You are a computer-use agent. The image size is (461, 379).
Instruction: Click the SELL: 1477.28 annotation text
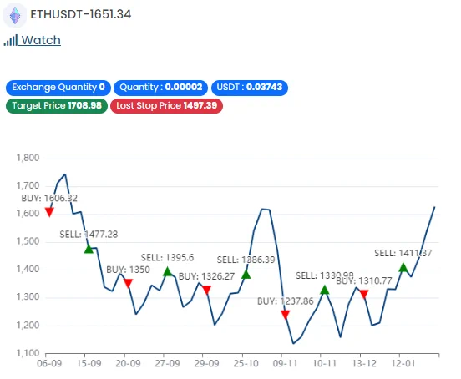point(89,235)
